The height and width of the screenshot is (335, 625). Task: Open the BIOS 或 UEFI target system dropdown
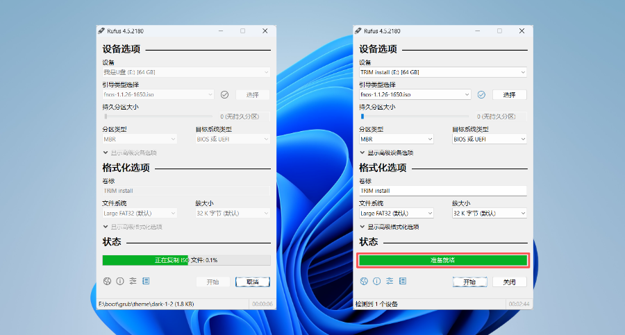click(490, 139)
